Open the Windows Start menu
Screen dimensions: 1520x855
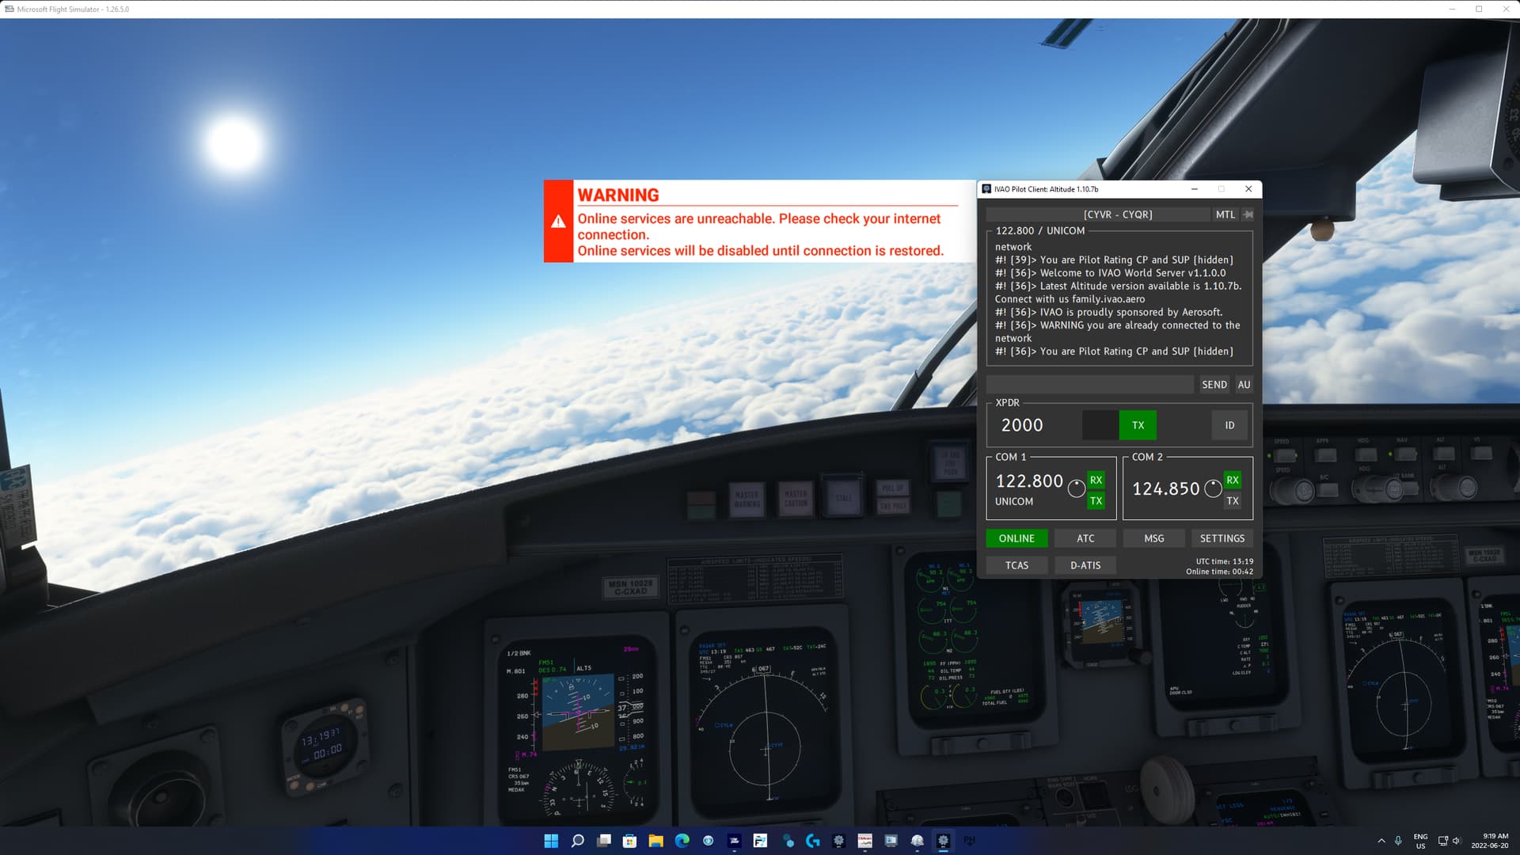[551, 841]
